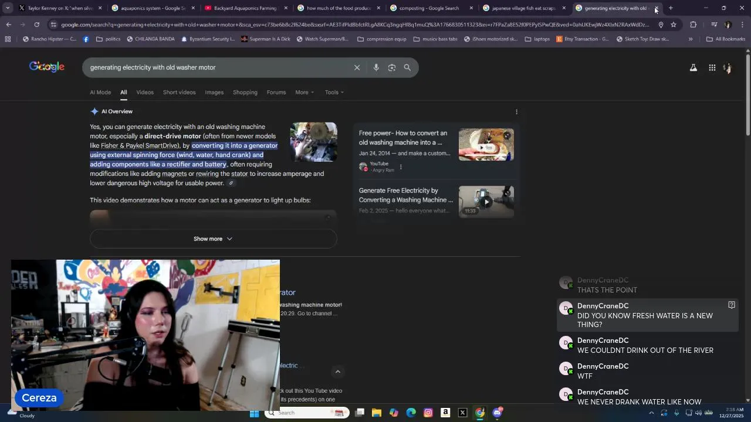
Task: Open Google account profile picture
Action: pyautogui.click(x=728, y=67)
